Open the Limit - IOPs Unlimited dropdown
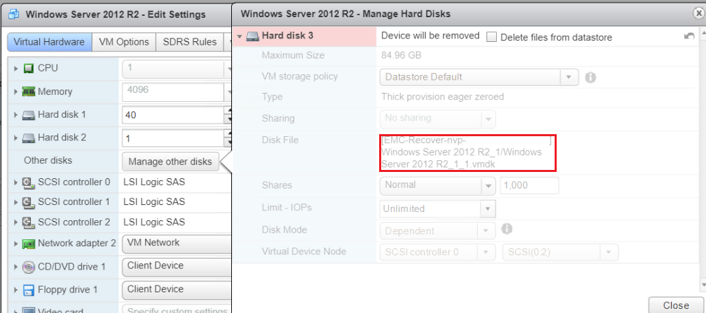Screen dimensions: 706x313 [488, 208]
